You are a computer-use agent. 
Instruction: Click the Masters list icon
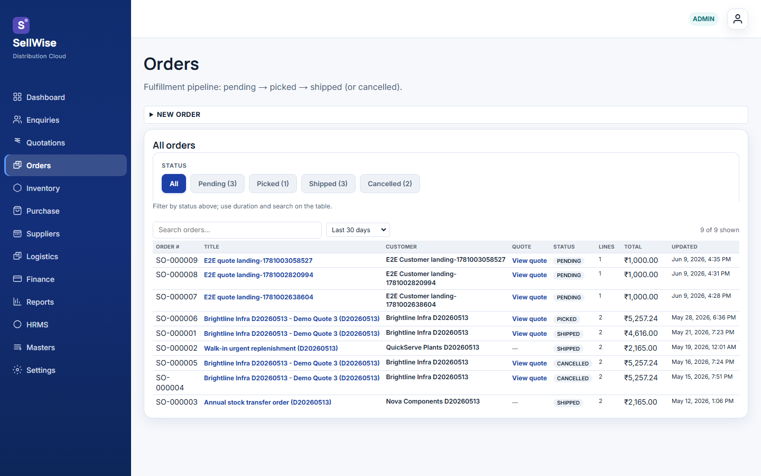click(x=17, y=347)
